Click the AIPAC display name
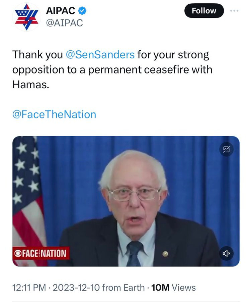252x302 pixels. (x=60, y=11)
